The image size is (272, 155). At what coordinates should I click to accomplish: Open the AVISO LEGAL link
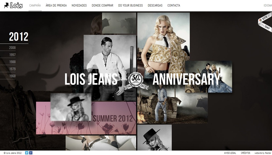tap(230, 153)
